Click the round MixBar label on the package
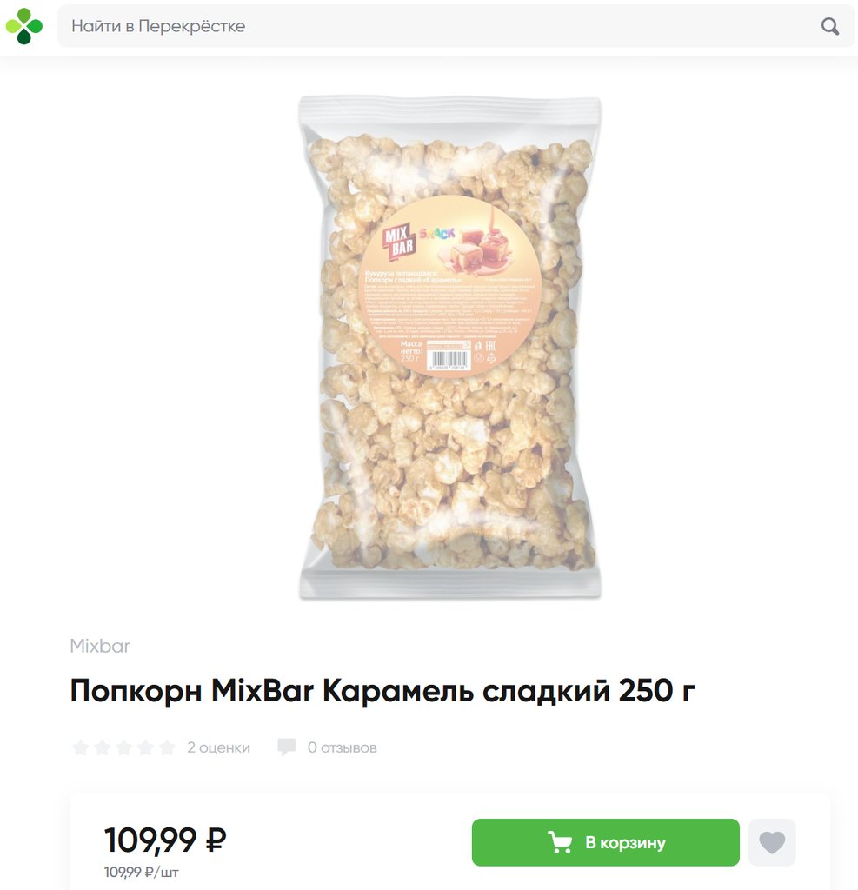858x890 pixels. (x=449, y=284)
